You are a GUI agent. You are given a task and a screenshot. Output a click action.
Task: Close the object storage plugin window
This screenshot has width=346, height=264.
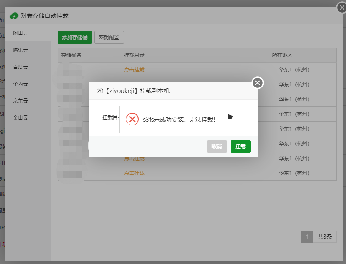point(342,8)
